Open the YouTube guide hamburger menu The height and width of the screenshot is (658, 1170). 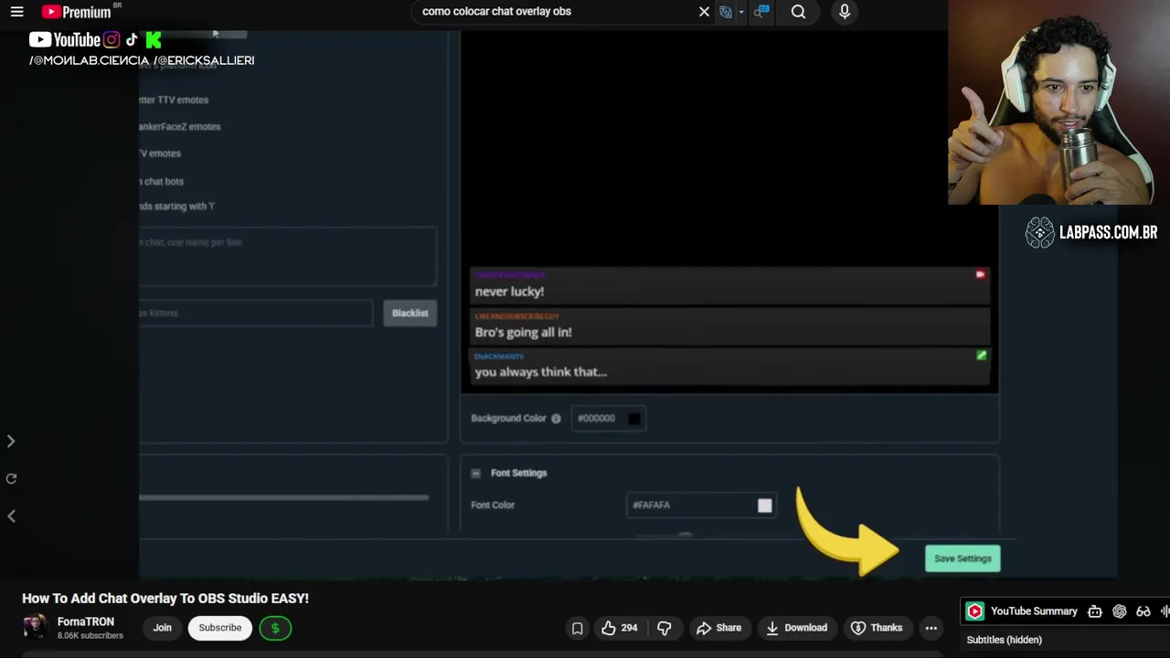pos(16,12)
